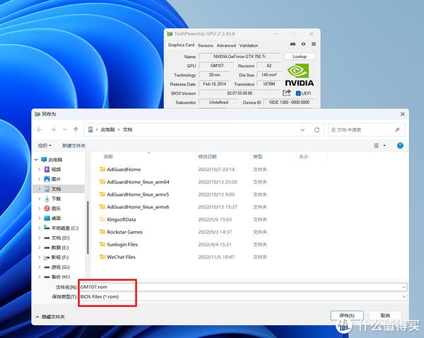The image size is (424, 338).
Task: Select 视频 in the navigation tree
Action: coord(56,170)
